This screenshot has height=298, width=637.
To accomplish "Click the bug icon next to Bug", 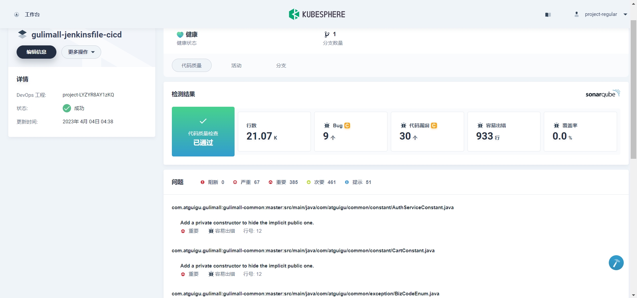I will (x=327, y=125).
